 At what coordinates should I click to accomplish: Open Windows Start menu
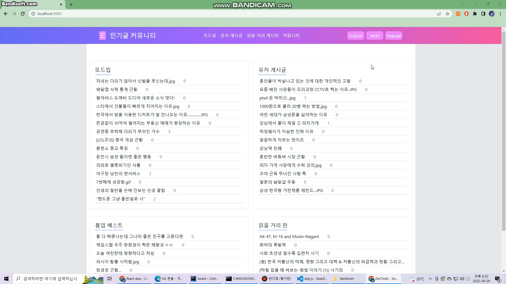click(6, 279)
